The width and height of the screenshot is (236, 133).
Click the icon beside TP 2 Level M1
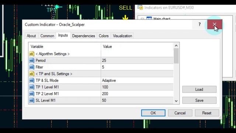(x=32, y=93)
